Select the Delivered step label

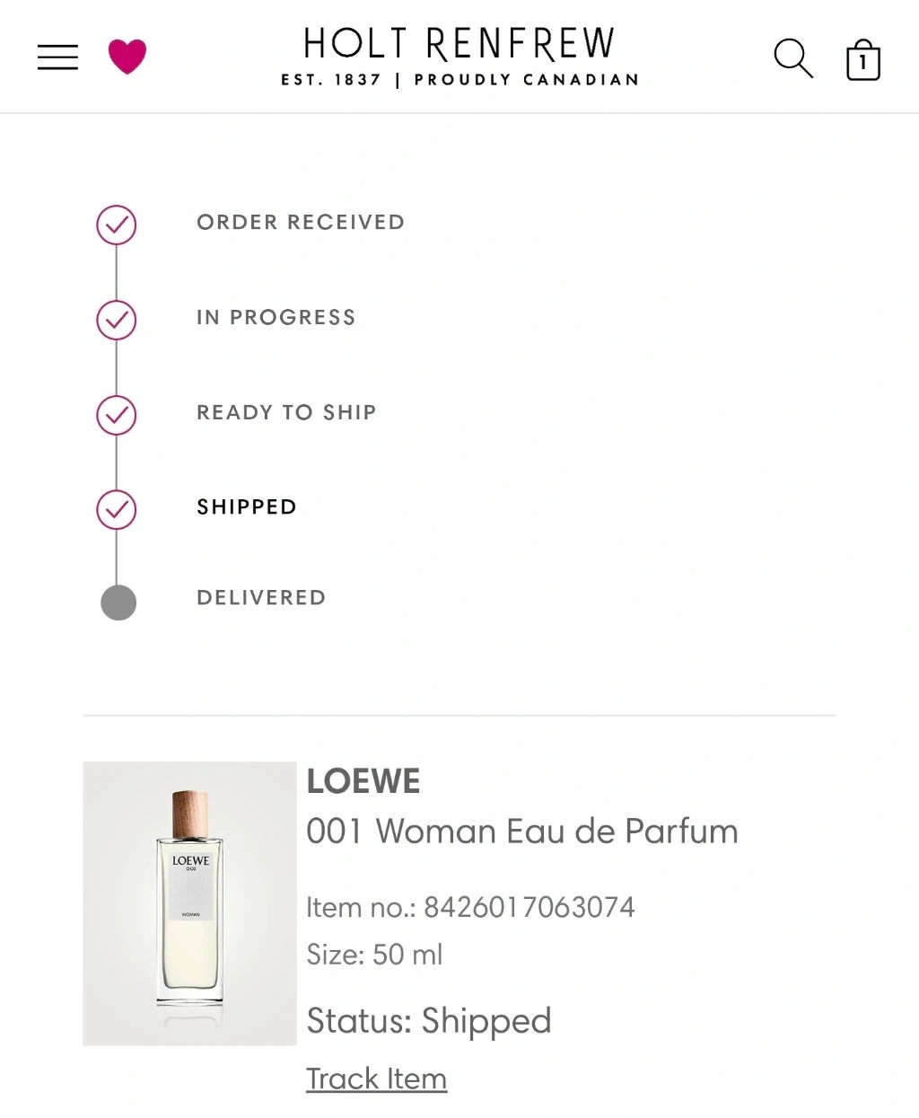[x=261, y=598]
